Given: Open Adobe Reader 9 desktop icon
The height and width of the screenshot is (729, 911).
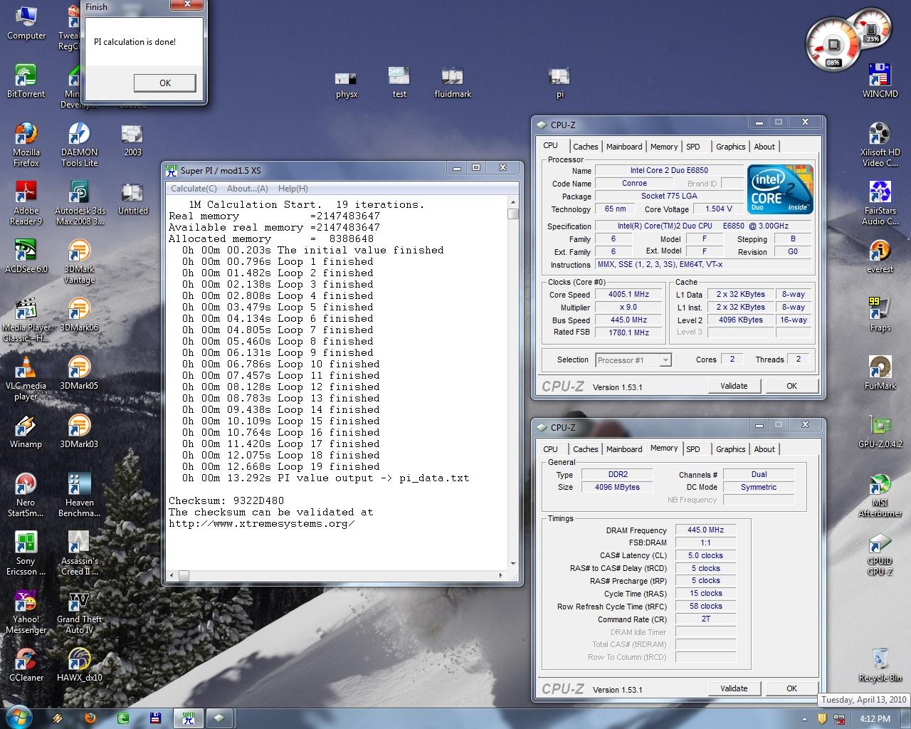Looking at the screenshot, I should pos(26,202).
